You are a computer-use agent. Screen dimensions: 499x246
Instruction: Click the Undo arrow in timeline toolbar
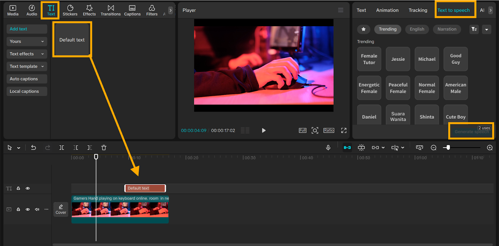coord(33,148)
